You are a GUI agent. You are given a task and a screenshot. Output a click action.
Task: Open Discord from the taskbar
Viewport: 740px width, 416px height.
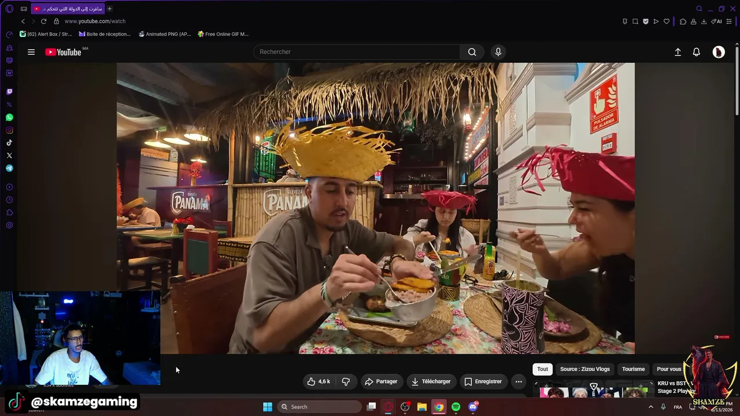(x=473, y=407)
